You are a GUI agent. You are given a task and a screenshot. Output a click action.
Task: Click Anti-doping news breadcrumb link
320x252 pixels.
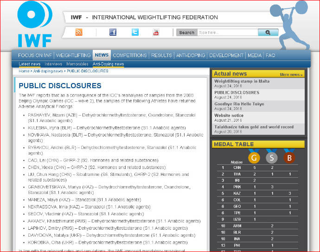(48, 71)
